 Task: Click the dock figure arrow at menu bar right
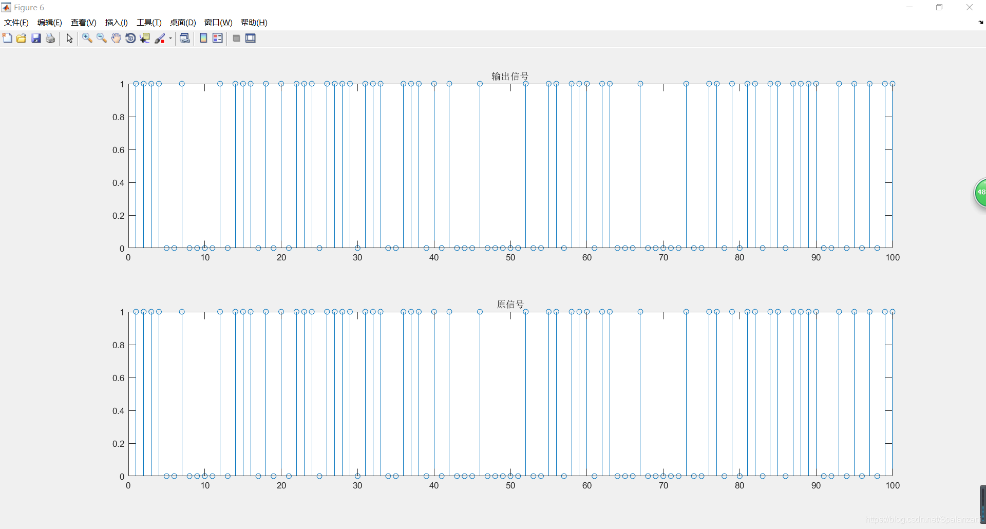point(981,23)
